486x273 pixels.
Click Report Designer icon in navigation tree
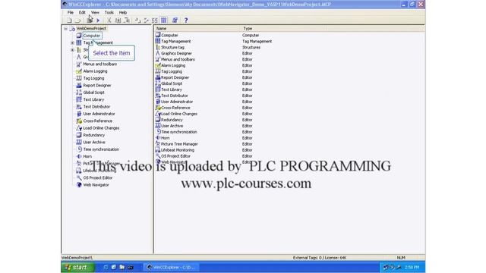[x=79, y=86]
